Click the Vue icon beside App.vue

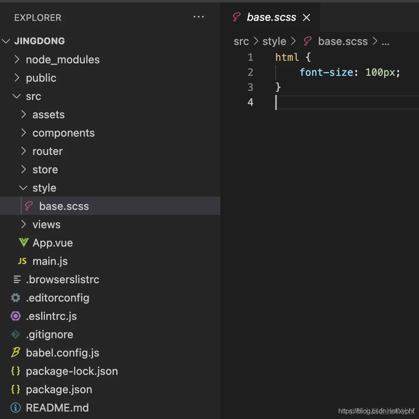point(24,243)
